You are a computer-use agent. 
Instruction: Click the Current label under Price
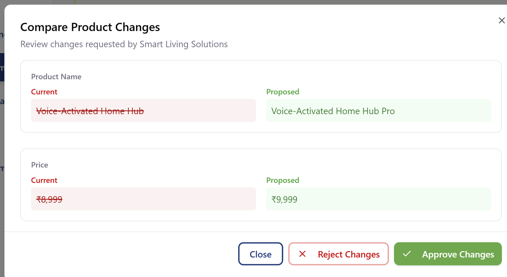pos(44,180)
